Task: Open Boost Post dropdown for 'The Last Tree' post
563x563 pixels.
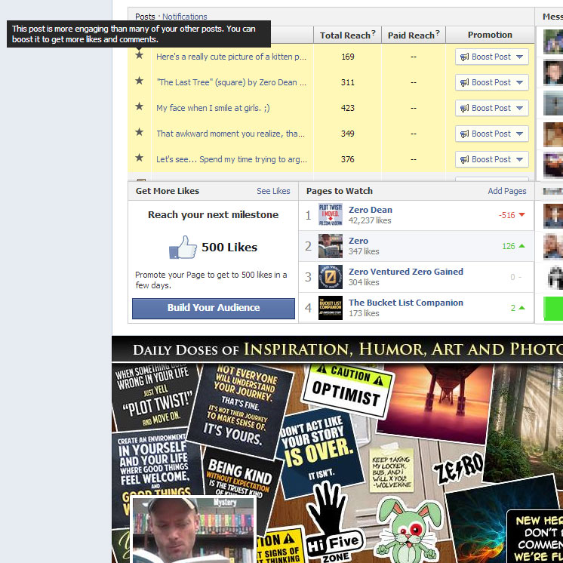Action: (x=492, y=82)
